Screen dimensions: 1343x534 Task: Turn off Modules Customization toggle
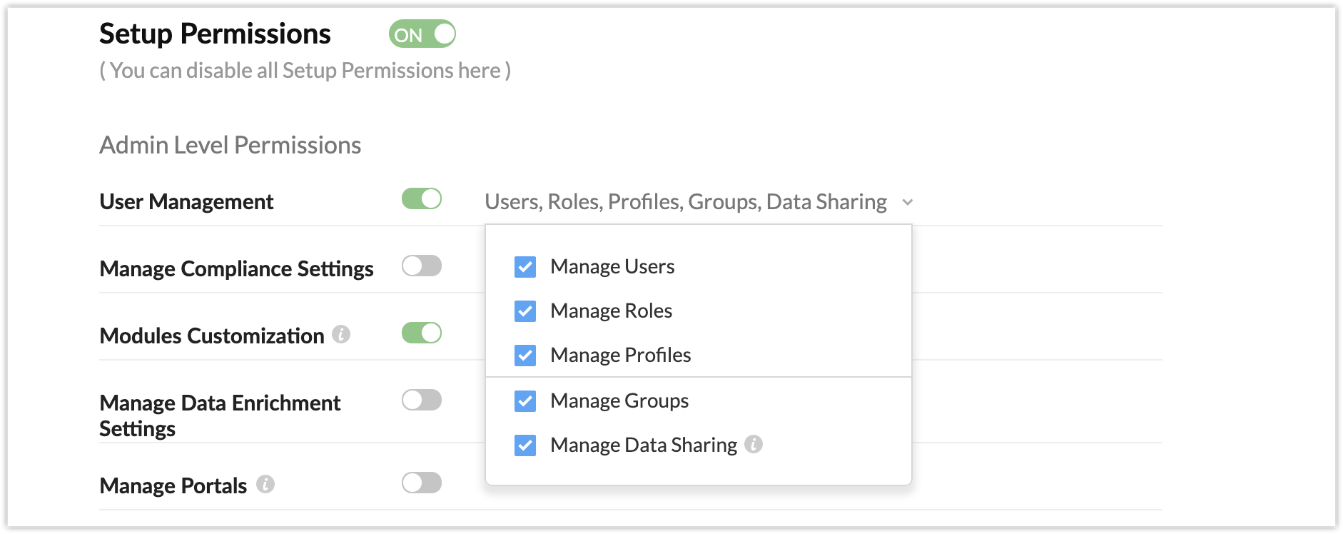422,333
